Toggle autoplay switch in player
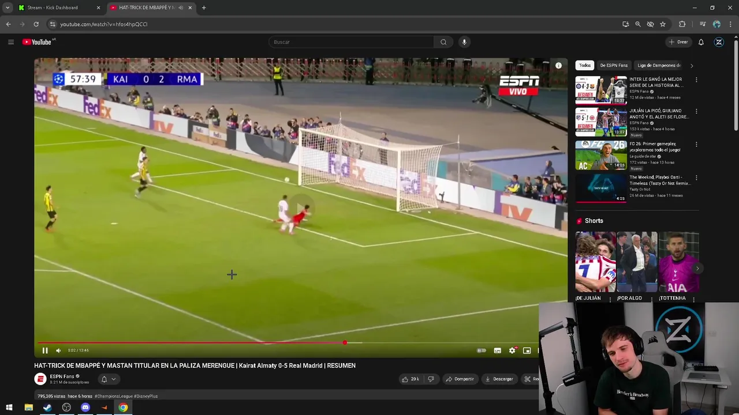This screenshot has height=415, width=739. click(x=482, y=350)
